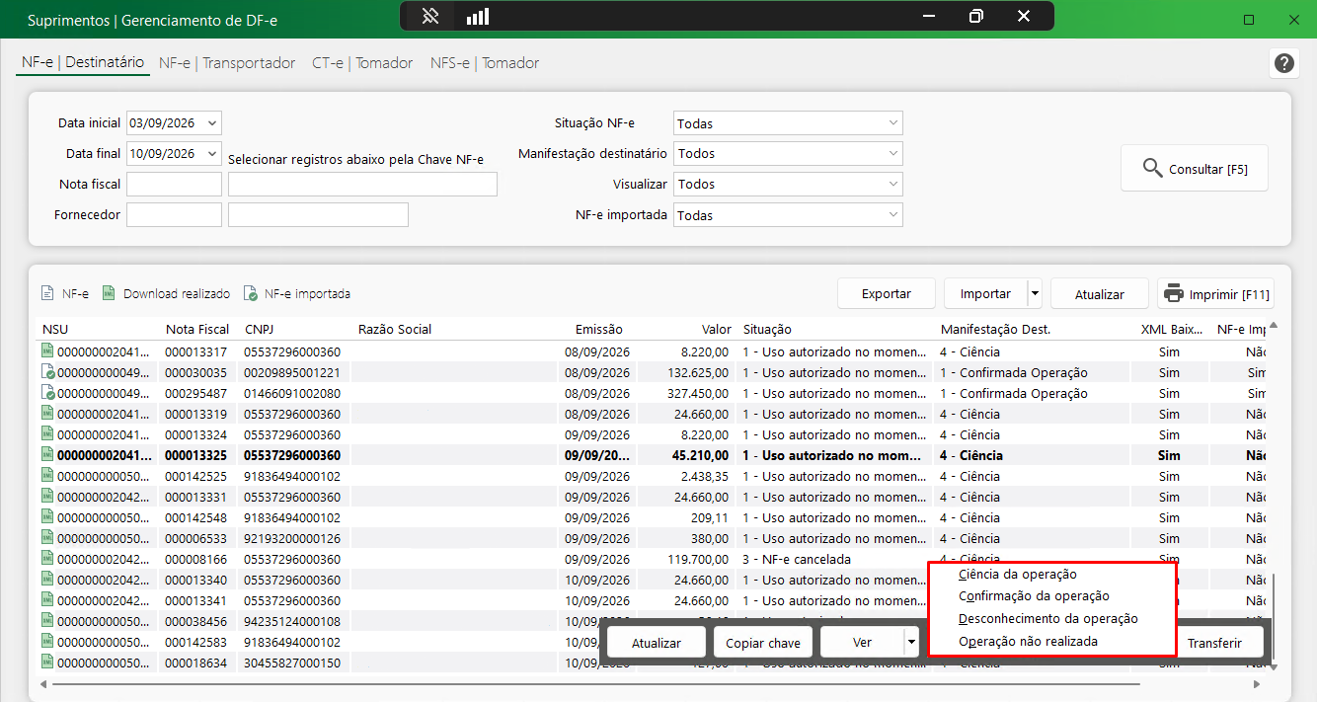Click the Nota fiscal input field
Image resolution: width=1317 pixels, height=702 pixels.
(x=174, y=184)
